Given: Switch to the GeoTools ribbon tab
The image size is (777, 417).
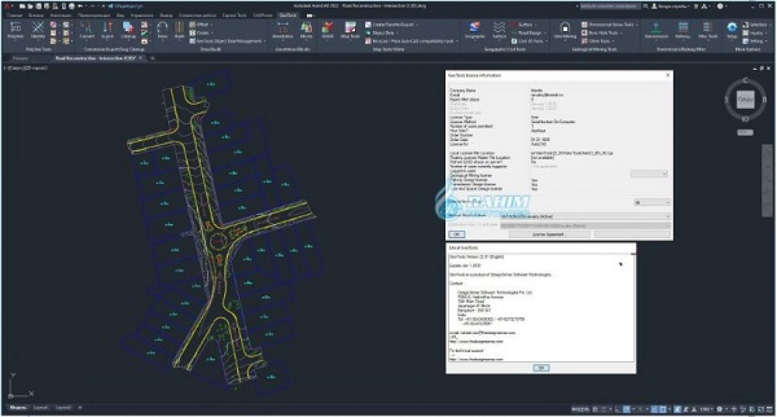Looking at the screenshot, I should pyautogui.click(x=288, y=15).
